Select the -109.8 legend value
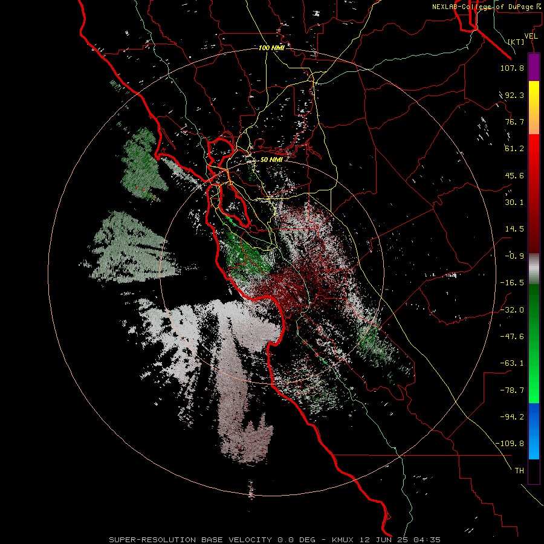Screen dimensions: 544x544 510,444
